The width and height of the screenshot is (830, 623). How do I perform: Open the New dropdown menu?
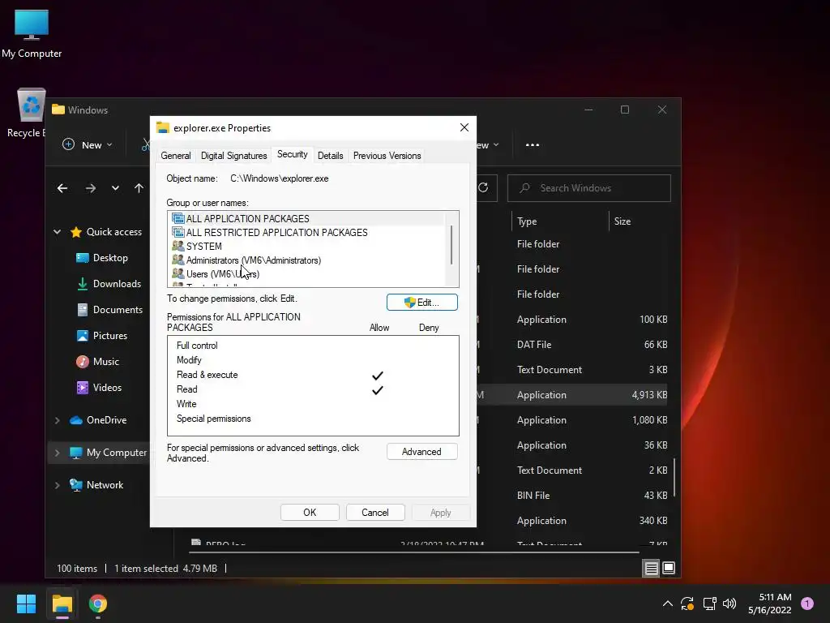[87, 144]
